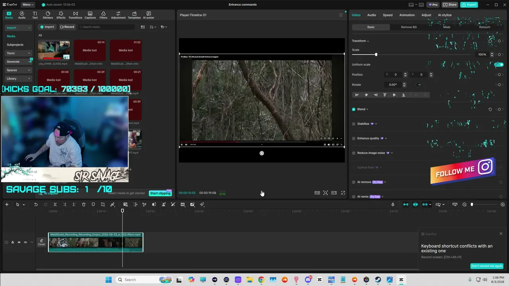The image size is (509, 286).
Task: Open the Filters panel
Action: click(103, 15)
